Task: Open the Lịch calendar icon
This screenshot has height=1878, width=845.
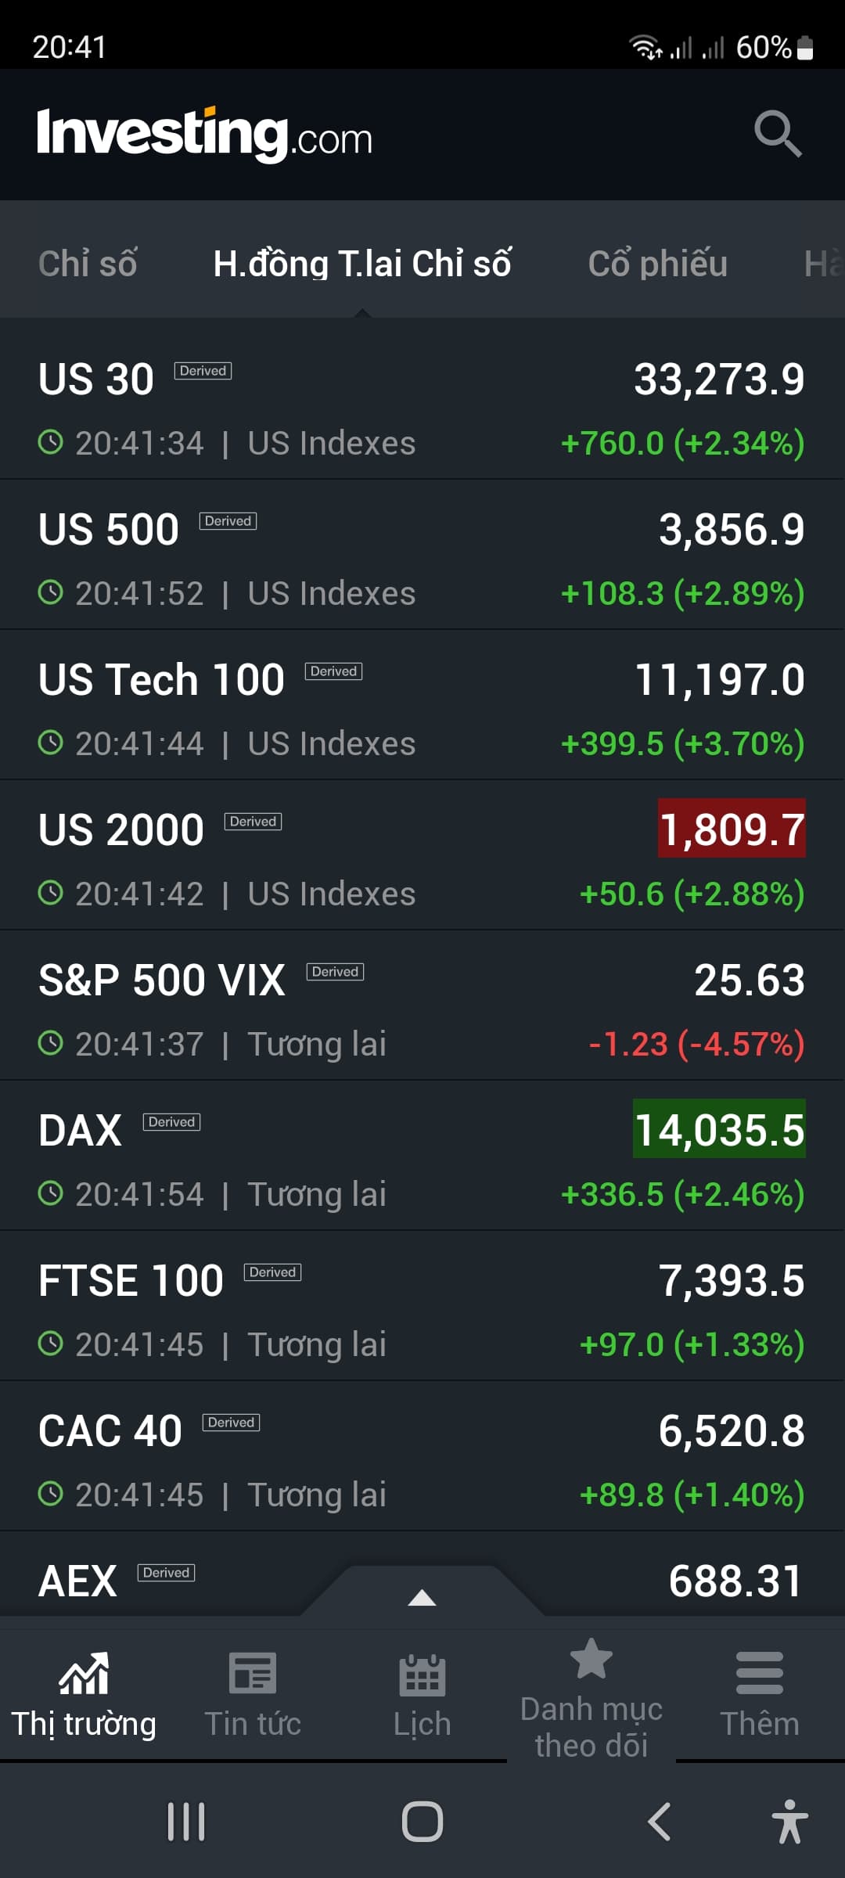Action: point(422,1675)
